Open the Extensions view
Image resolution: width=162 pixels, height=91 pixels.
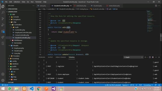tap(3, 31)
